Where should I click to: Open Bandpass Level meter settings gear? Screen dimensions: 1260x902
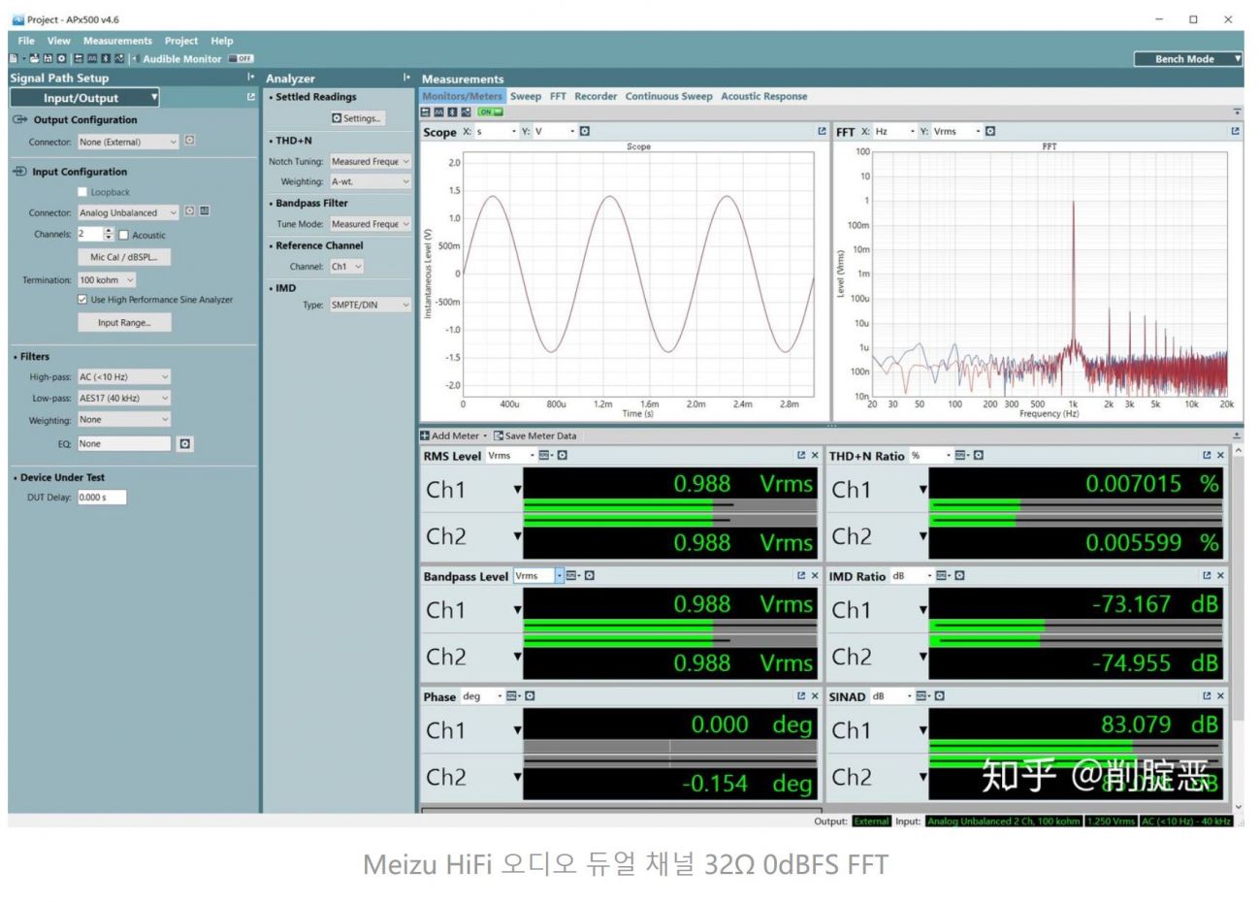tap(590, 575)
